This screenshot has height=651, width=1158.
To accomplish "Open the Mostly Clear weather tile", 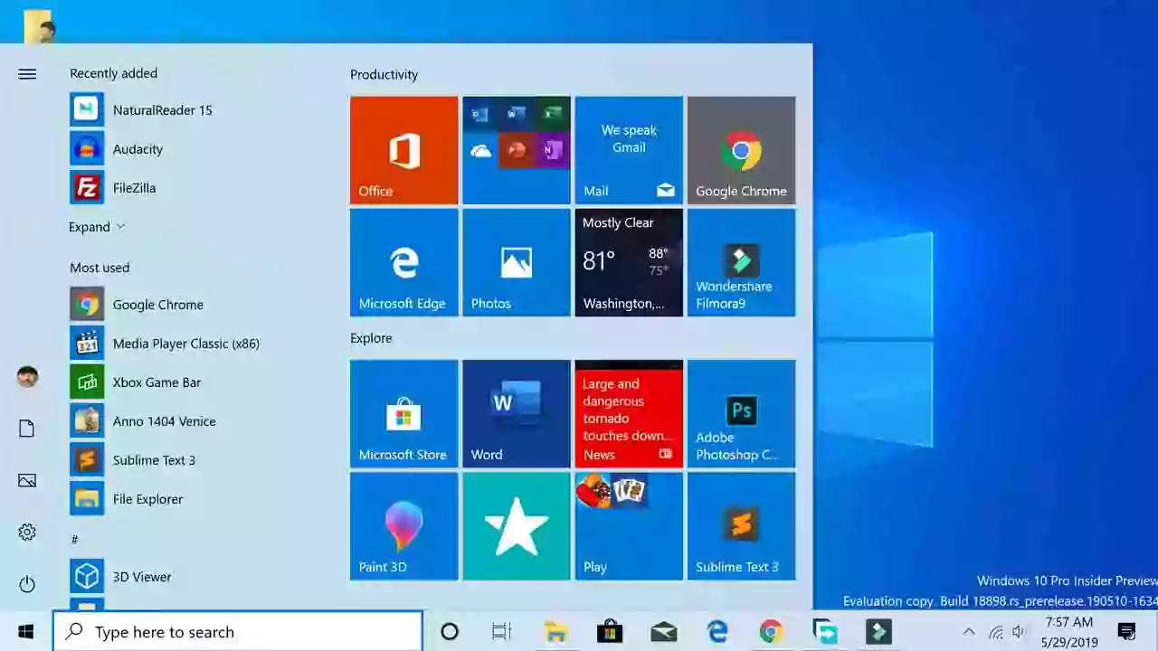I will 629,262.
